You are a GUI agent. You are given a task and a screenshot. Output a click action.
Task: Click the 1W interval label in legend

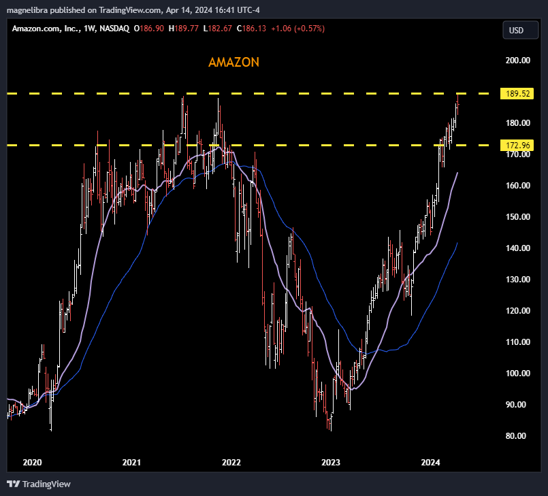pos(89,29)
